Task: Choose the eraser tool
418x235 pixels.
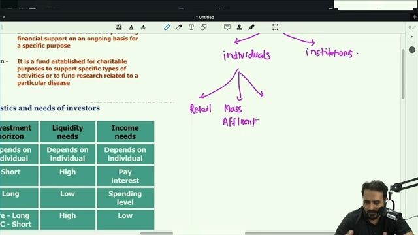Action: tap(179, 27)
